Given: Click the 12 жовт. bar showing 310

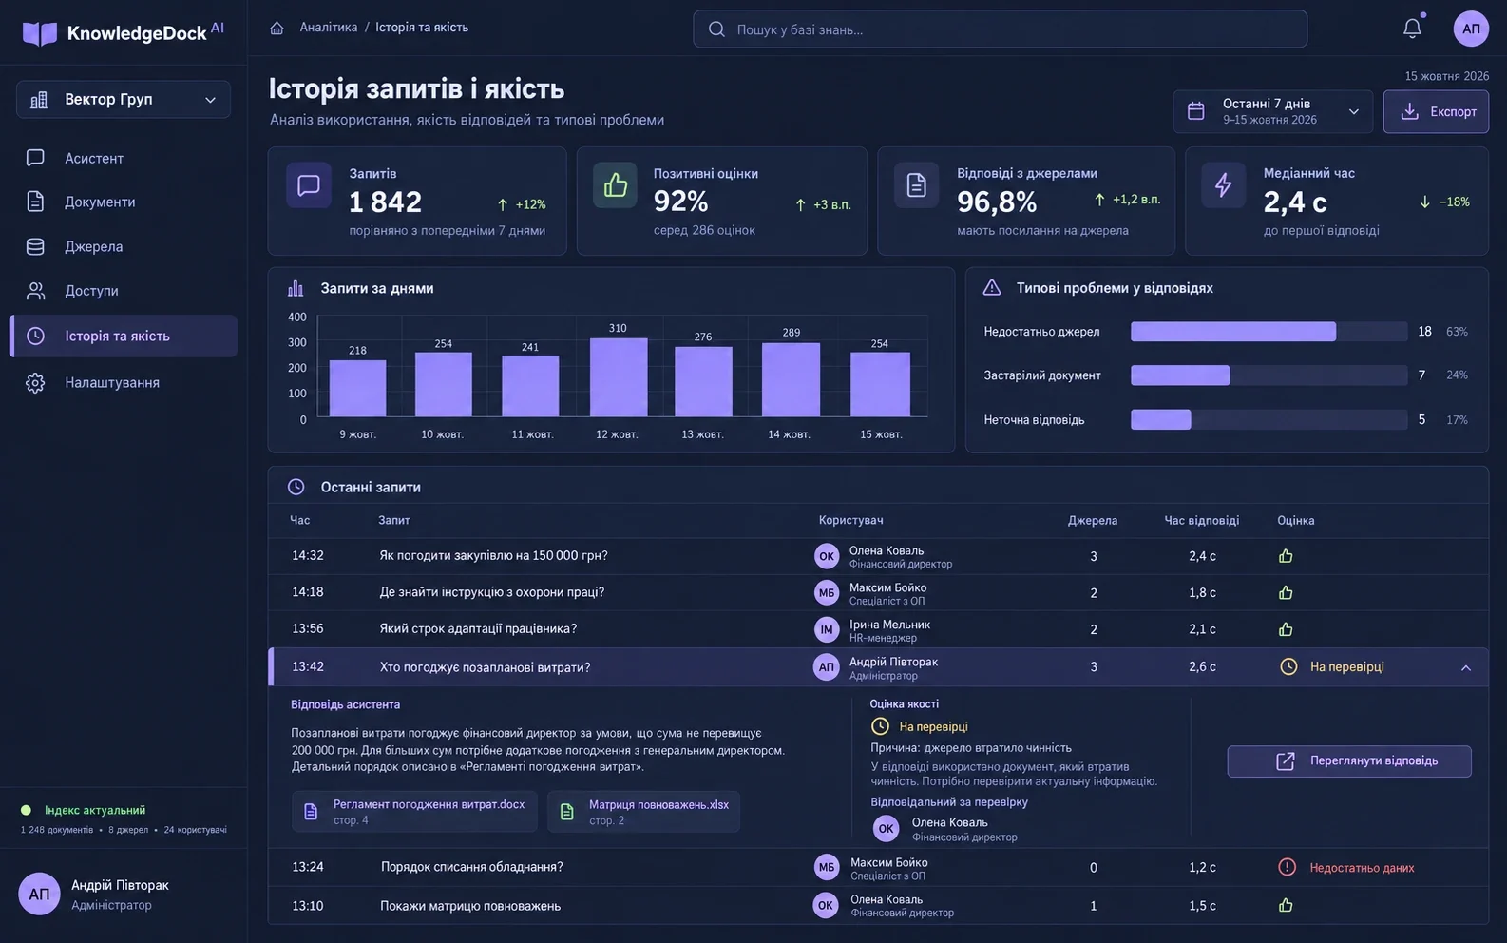Looking at the screenshot, I should [x=619, y=377].
